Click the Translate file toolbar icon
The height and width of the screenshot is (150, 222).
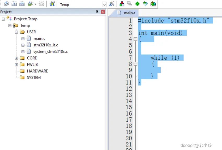tap(6, 4)
